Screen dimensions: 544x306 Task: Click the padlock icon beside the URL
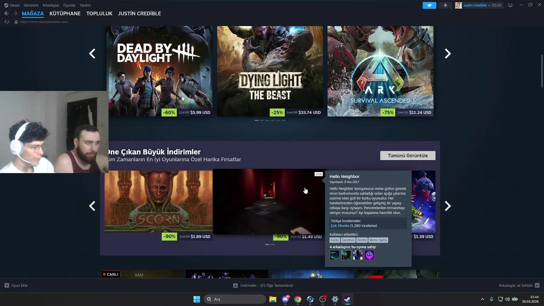tap(16, 22)
